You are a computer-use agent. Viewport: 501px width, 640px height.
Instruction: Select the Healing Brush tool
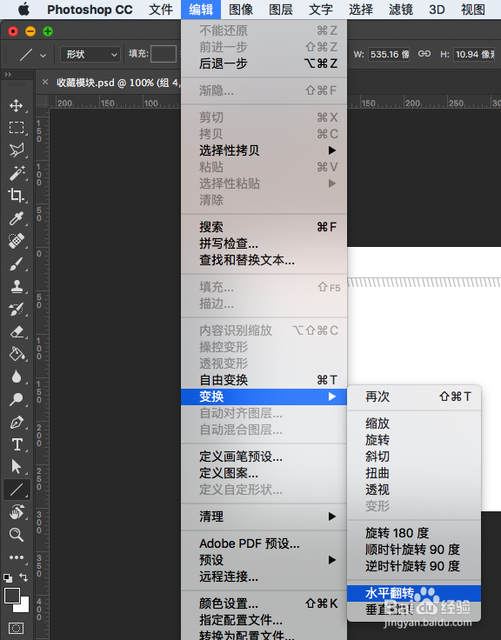point(17,241)
